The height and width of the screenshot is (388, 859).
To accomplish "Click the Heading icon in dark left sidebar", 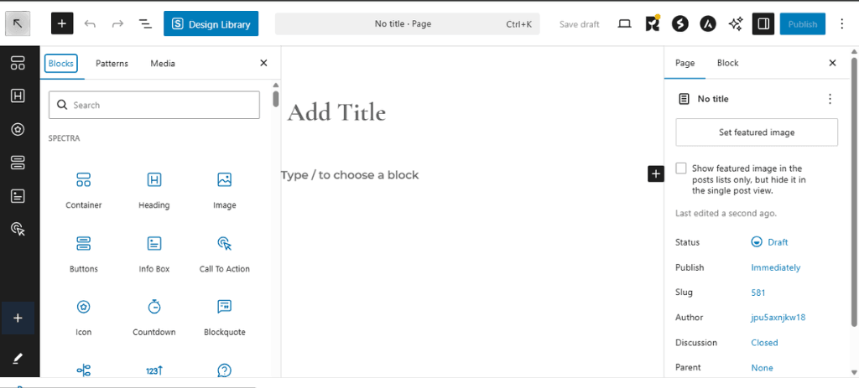I will point(18,96).
